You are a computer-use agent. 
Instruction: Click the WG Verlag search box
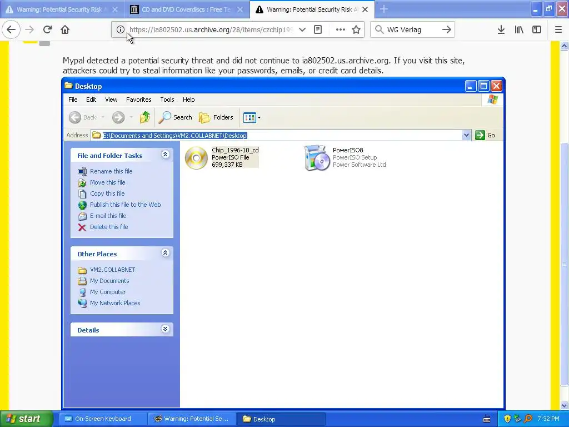(x=412, y=29)
